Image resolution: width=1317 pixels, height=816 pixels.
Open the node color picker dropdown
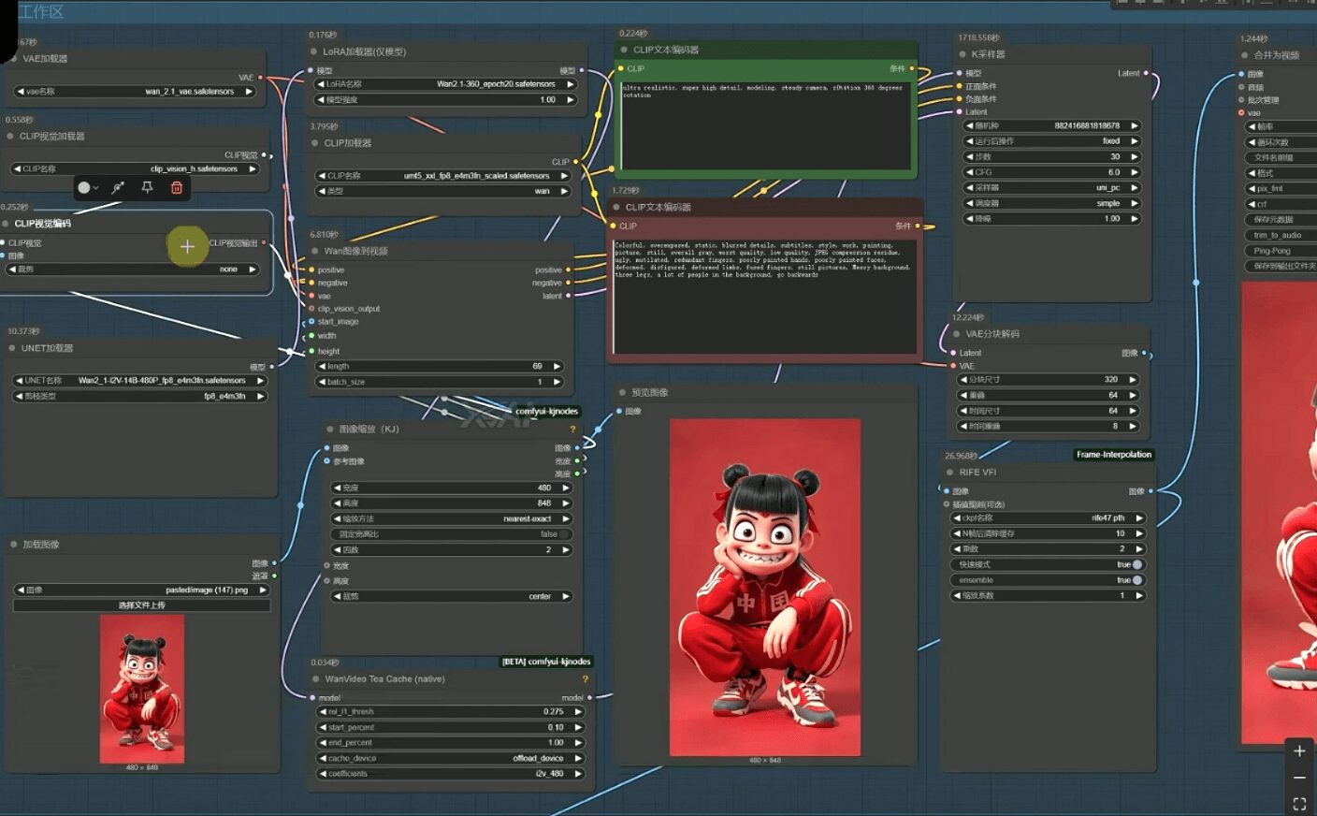[88, 188]
